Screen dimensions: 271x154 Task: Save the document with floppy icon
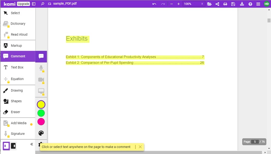tap(233, 4)
